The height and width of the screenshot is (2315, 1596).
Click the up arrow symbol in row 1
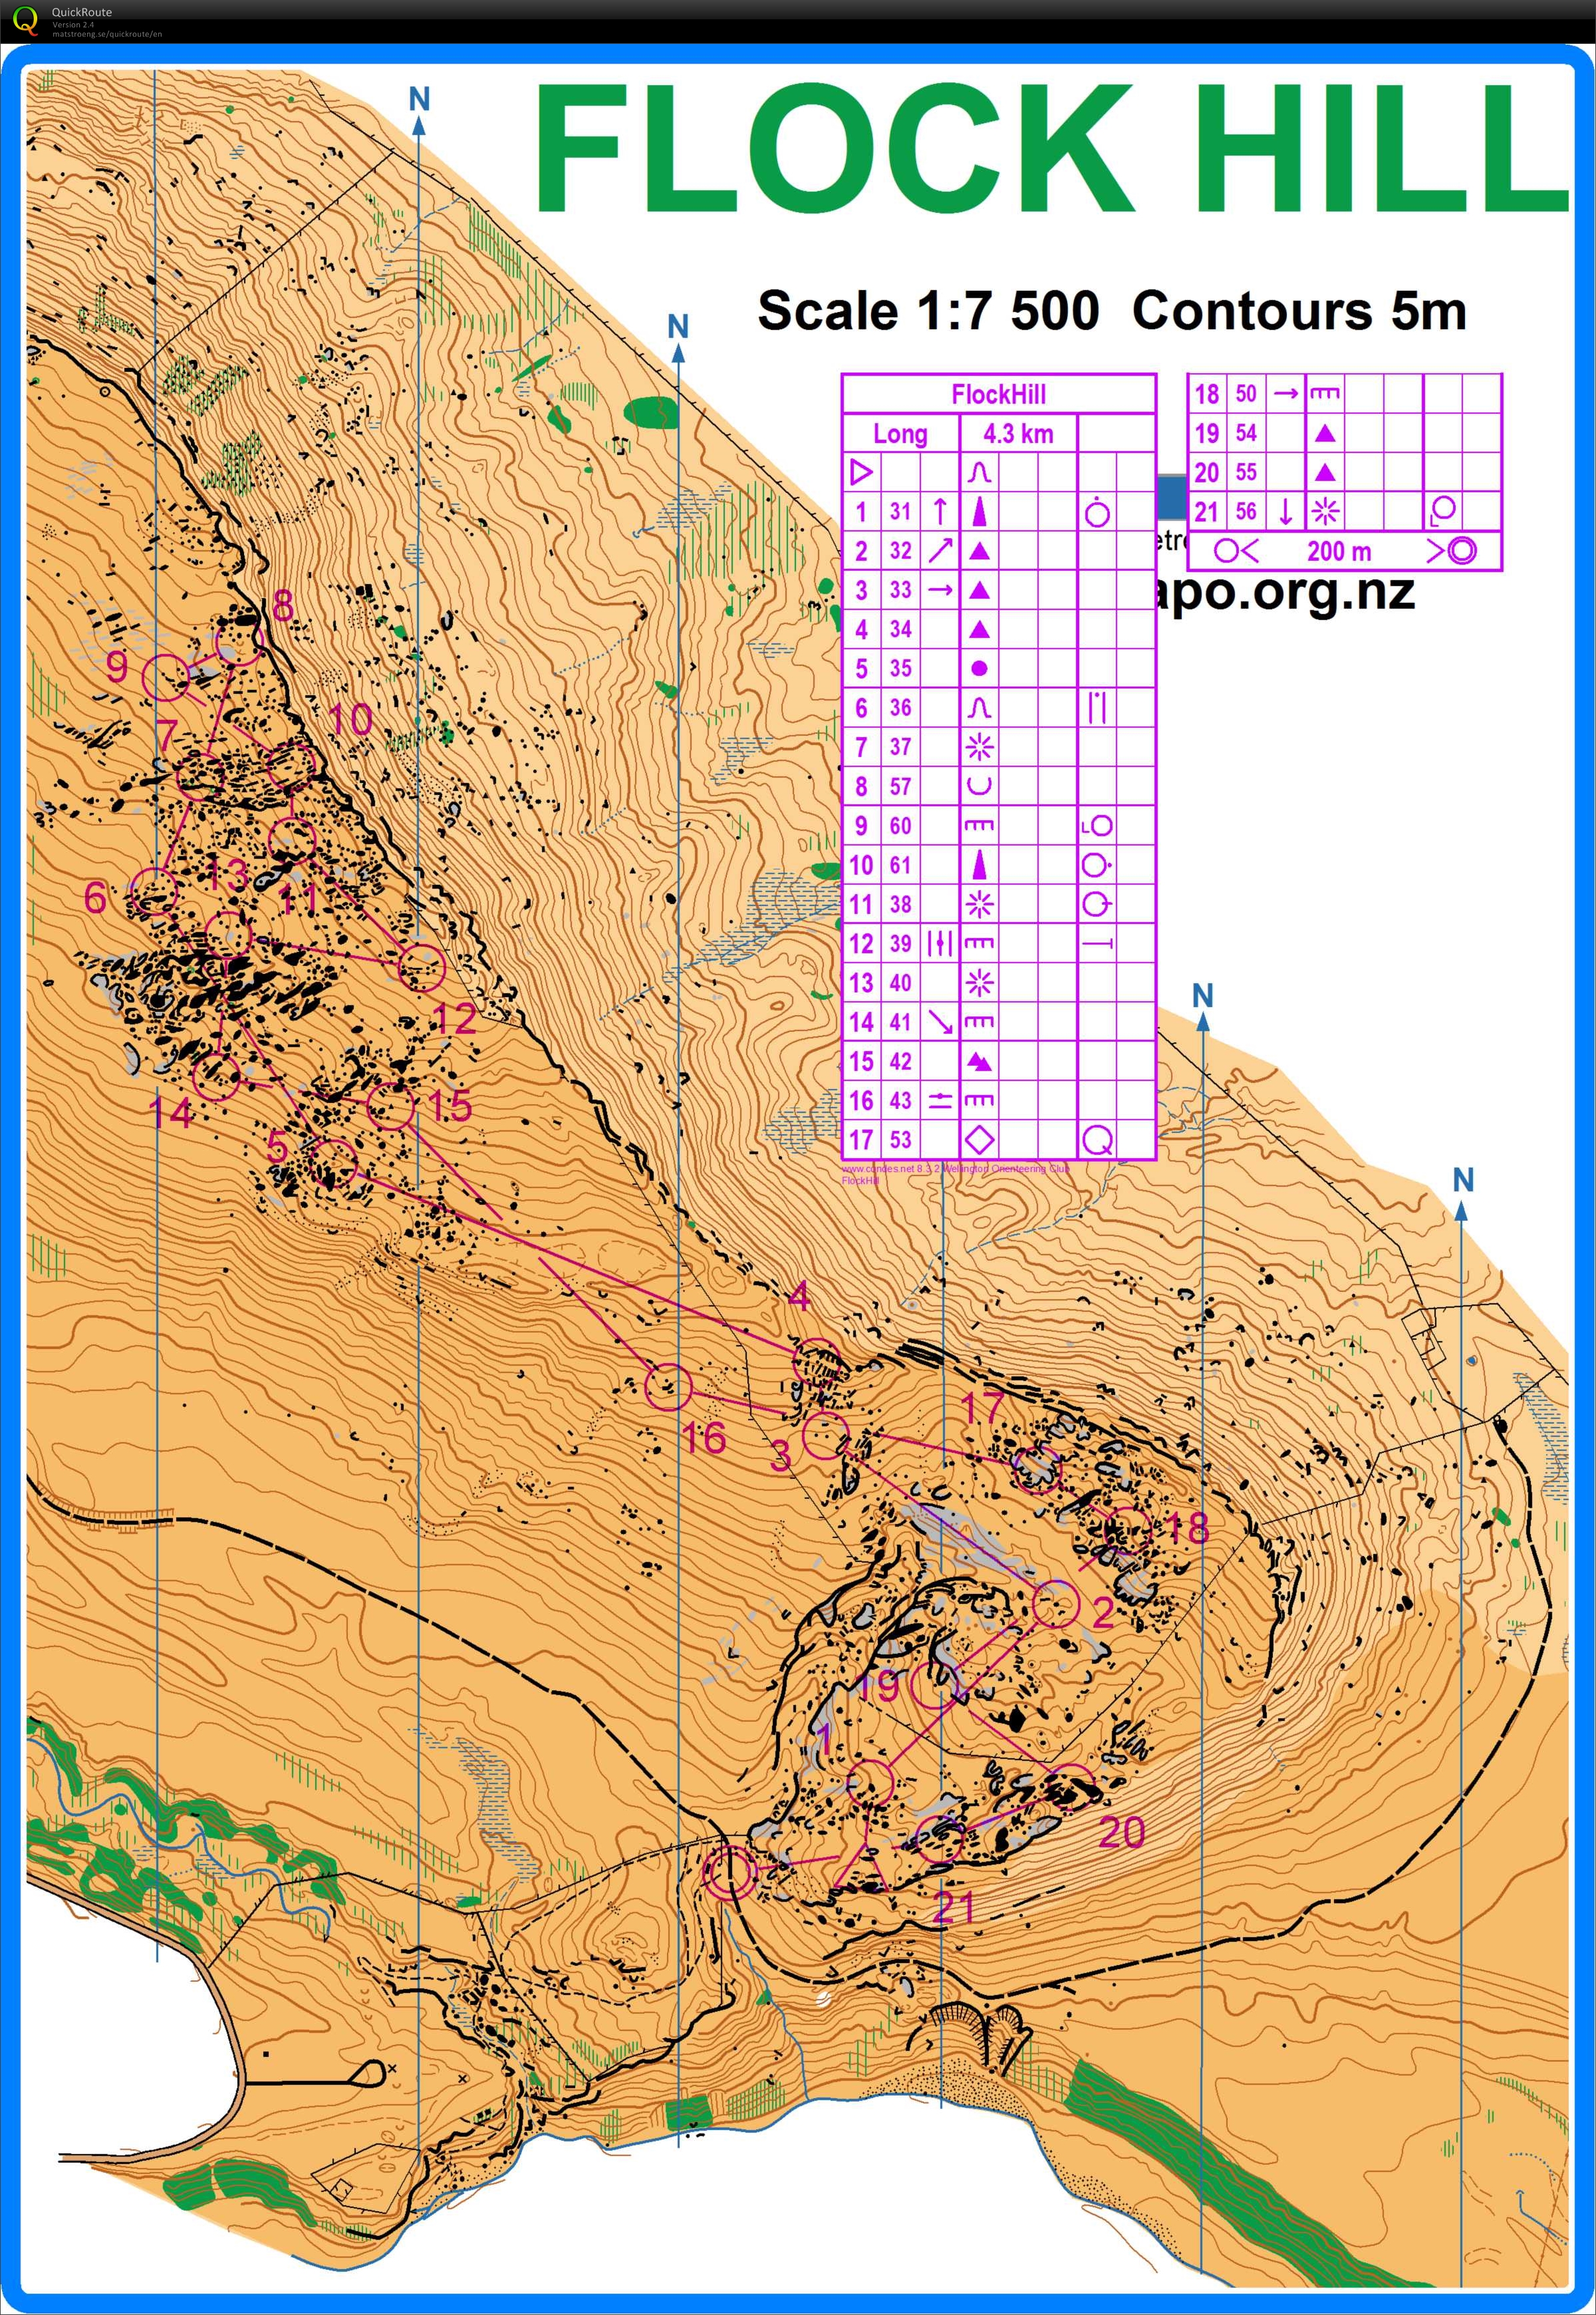940,511
